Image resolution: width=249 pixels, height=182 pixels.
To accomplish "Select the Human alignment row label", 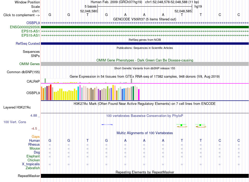I will [34, 140].
